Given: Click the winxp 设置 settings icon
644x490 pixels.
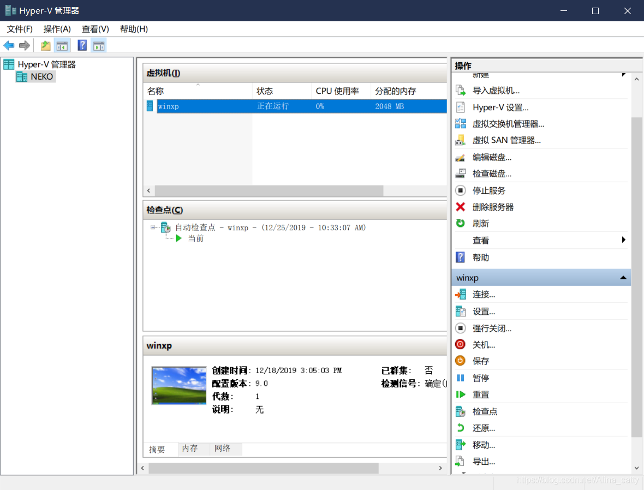Looking at the screenshot, I should click(461, 312).
